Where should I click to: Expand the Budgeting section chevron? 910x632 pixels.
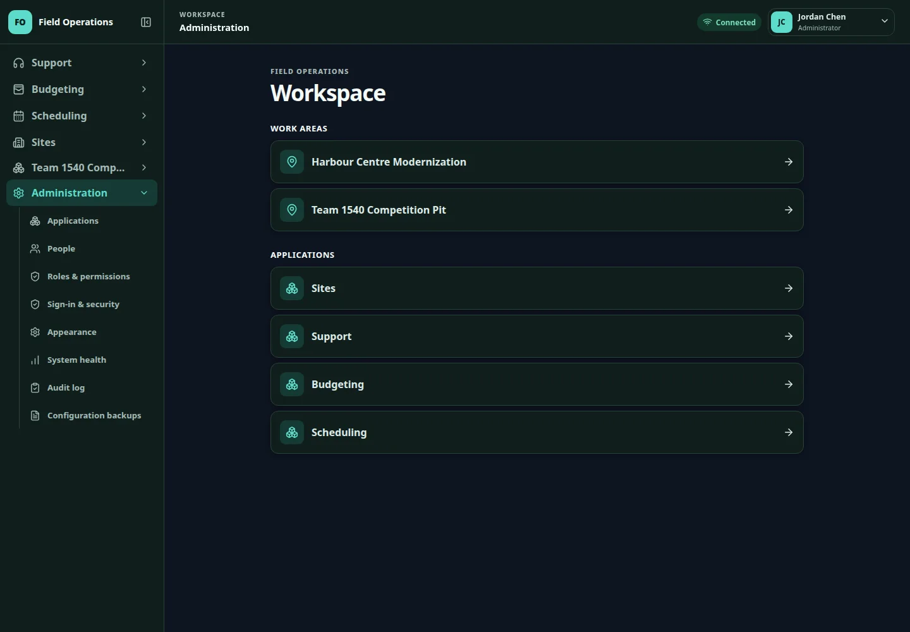point(144,89)
